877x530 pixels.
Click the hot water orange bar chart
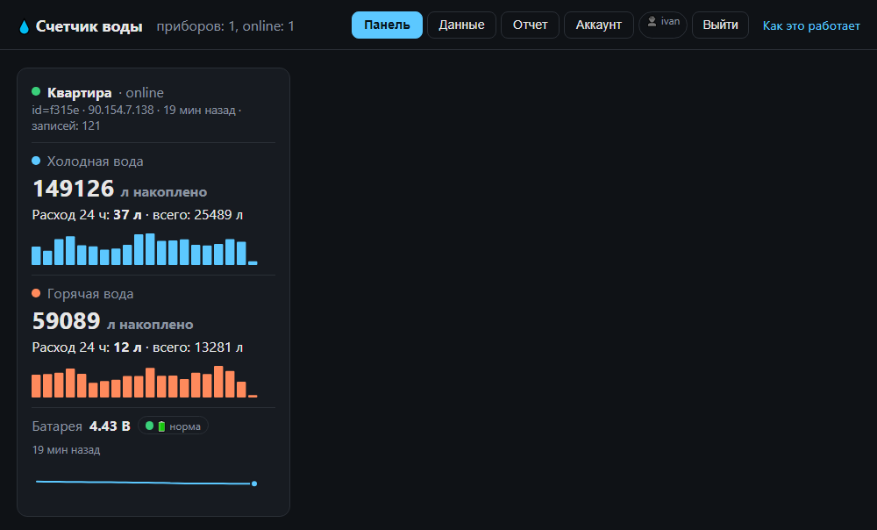click(145, 382)
